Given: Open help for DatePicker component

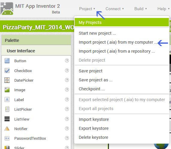Looking at the screenshot, I should (67, 80).
